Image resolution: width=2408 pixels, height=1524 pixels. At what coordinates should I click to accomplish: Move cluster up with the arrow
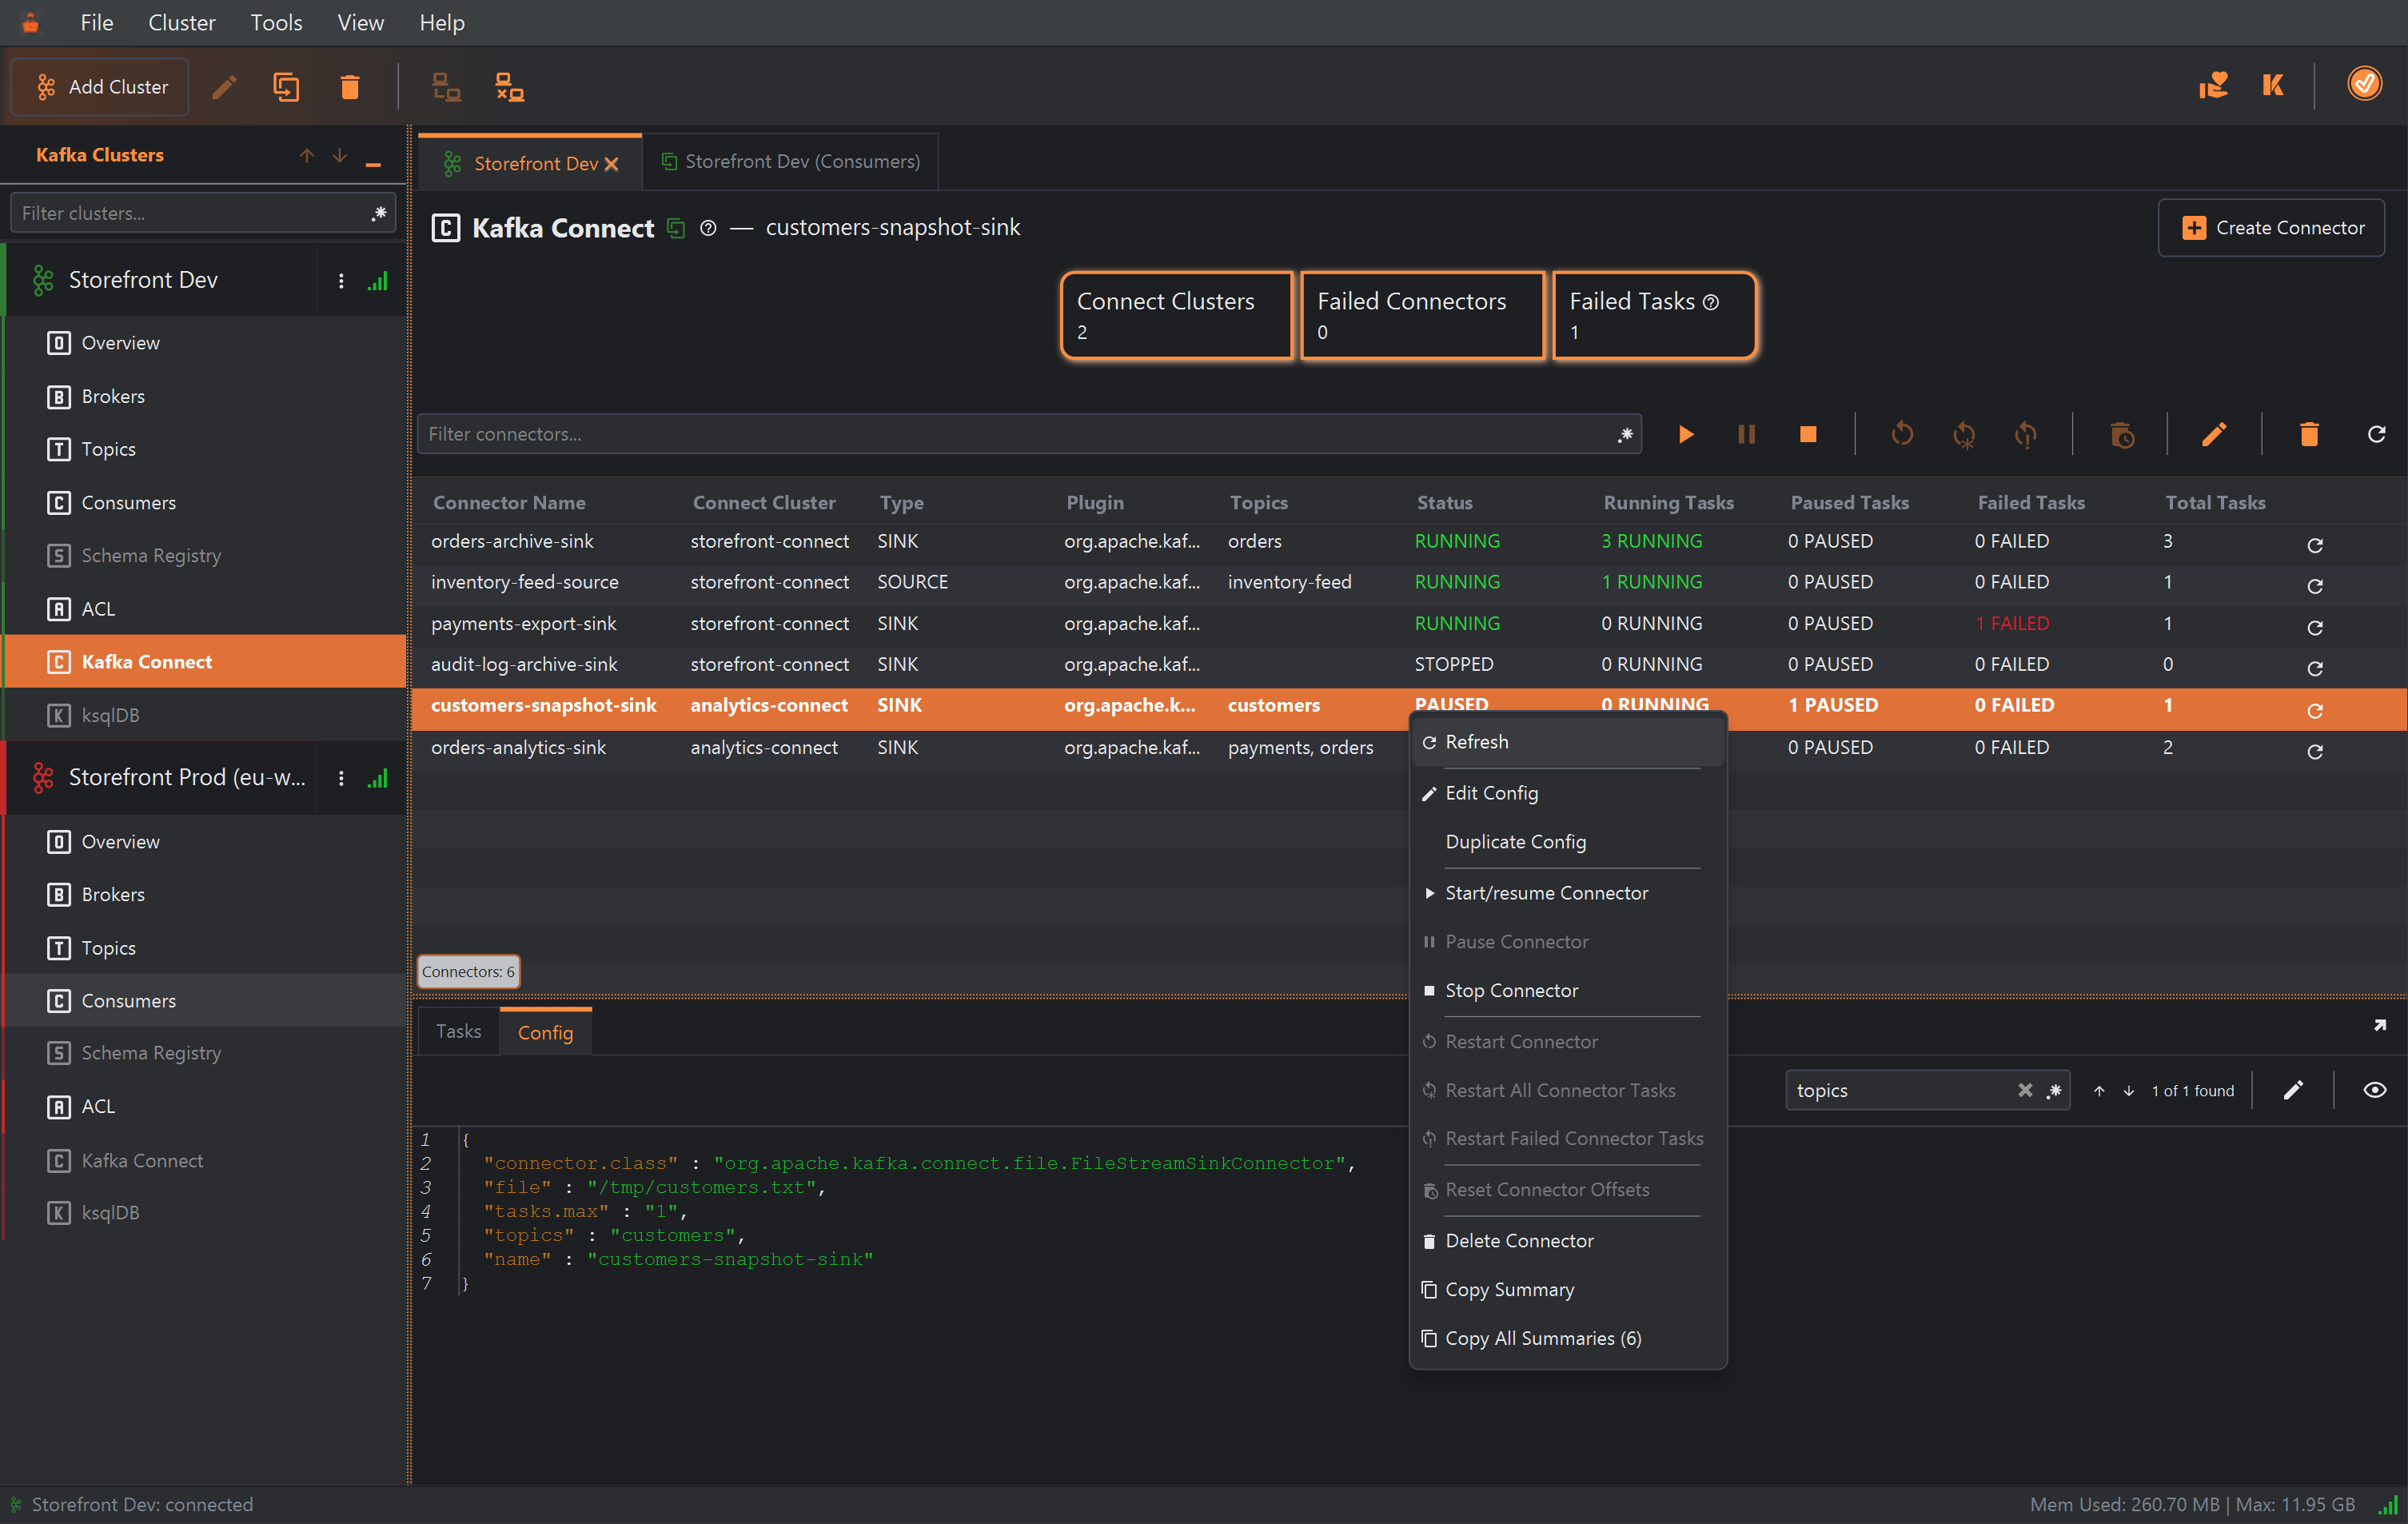click(306, 155)
